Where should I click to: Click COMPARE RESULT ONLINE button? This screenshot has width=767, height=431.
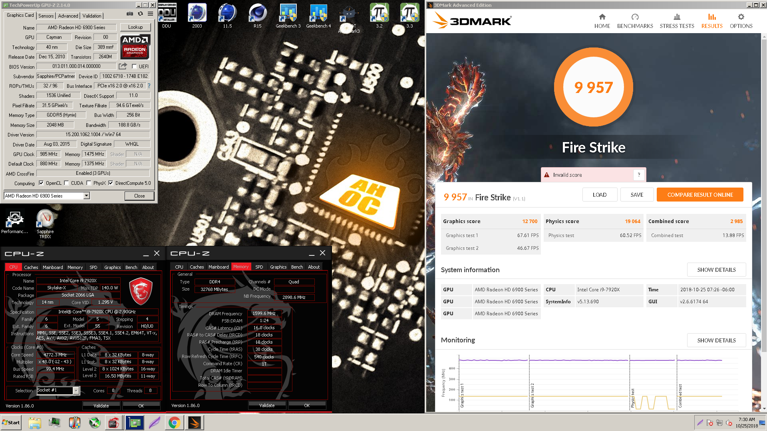tap(700, 195)
